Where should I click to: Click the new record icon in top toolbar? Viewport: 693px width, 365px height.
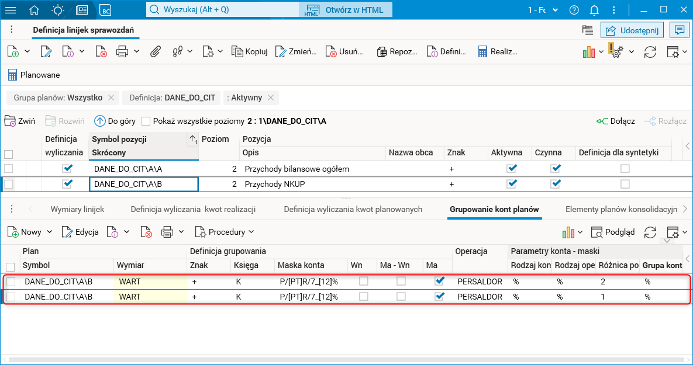point(13,51)
